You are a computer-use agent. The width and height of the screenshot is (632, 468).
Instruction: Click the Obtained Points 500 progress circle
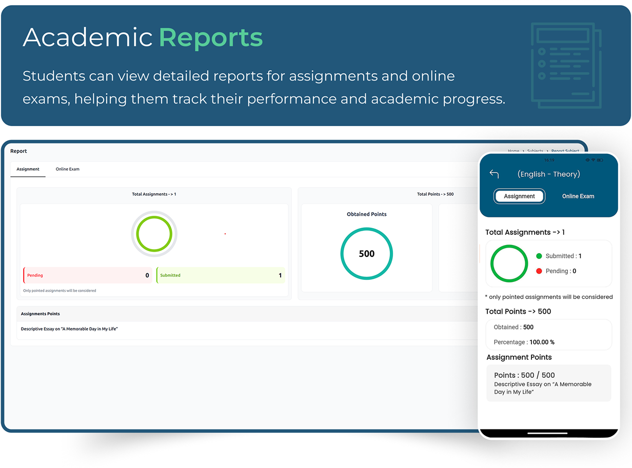click(x=366, y=253)
